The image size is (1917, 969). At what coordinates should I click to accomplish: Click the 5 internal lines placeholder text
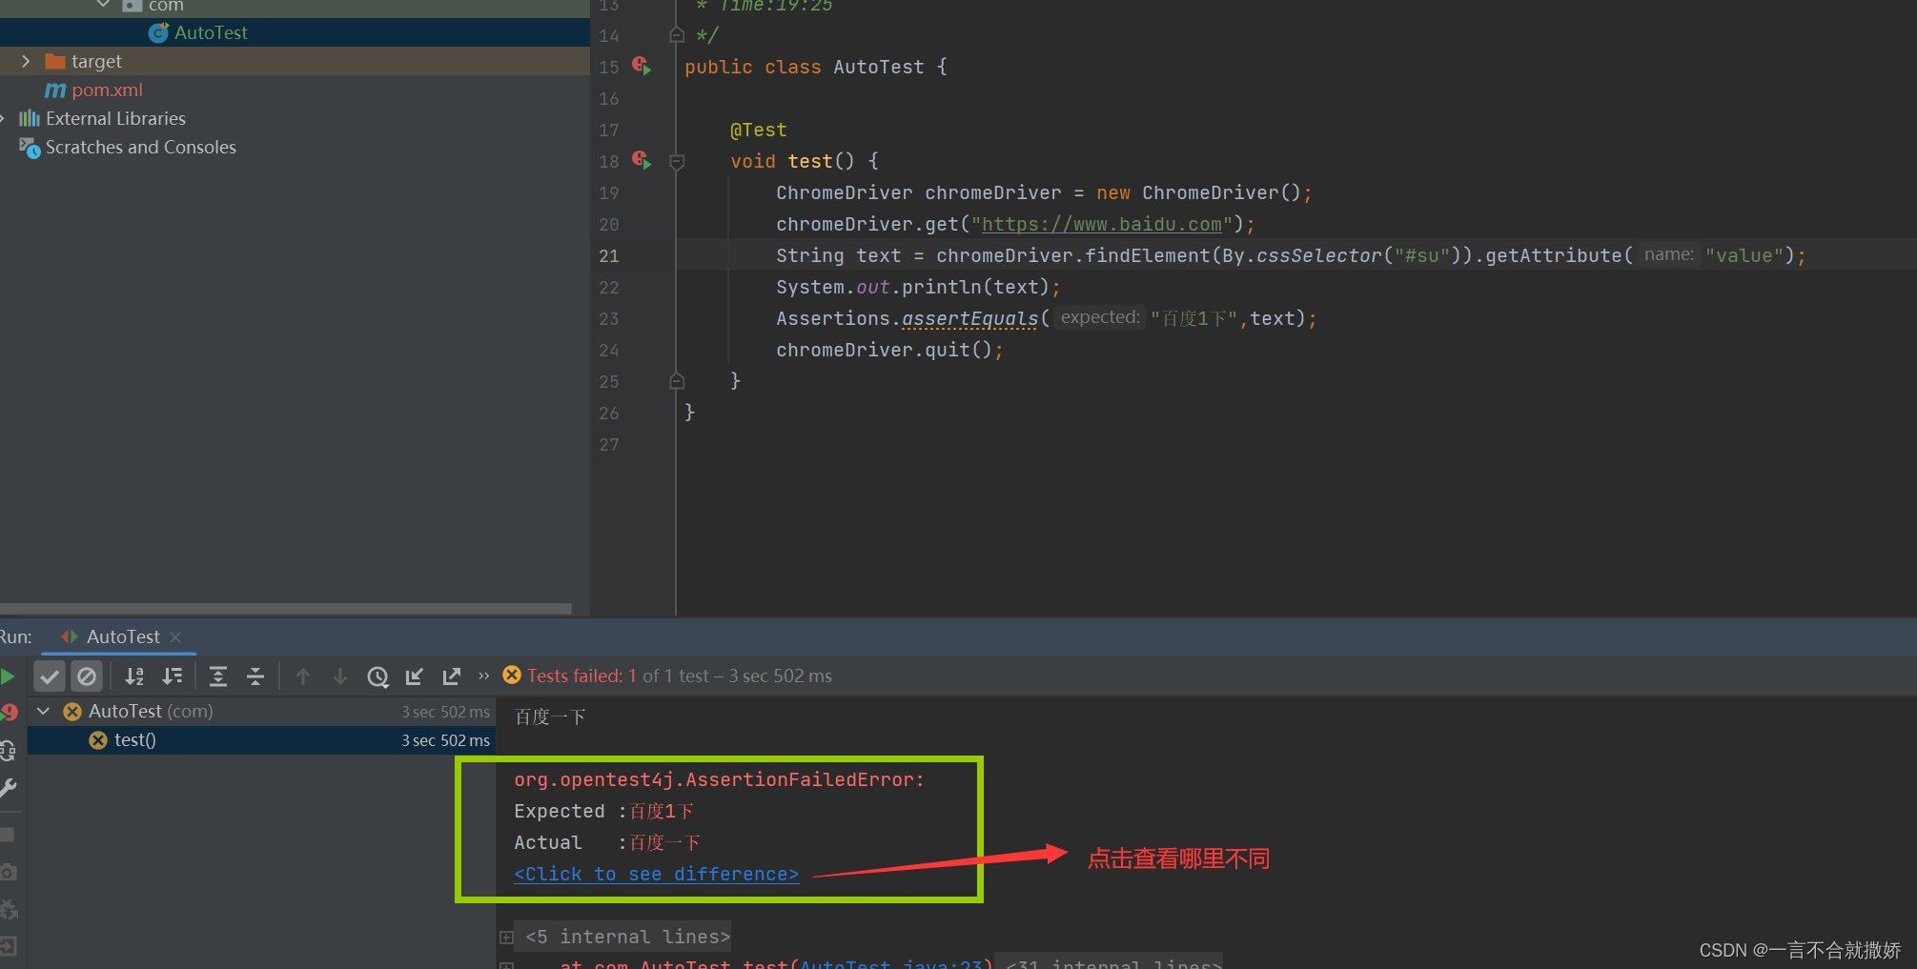[628, 937]
